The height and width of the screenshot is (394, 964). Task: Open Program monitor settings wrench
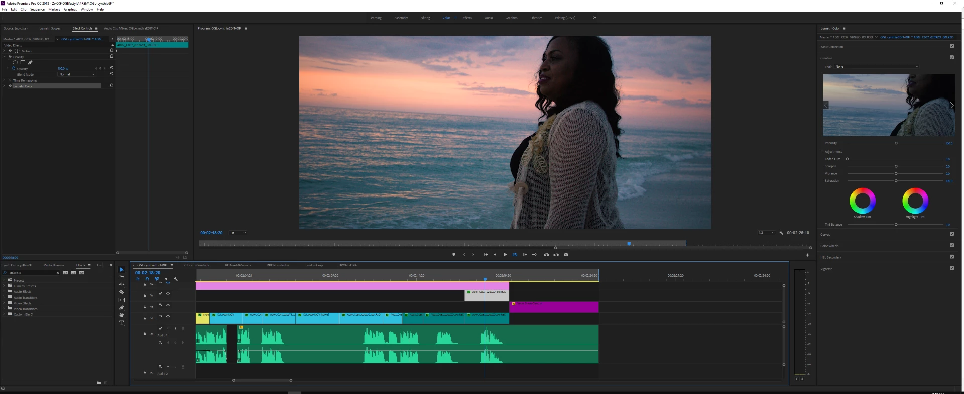781,233
